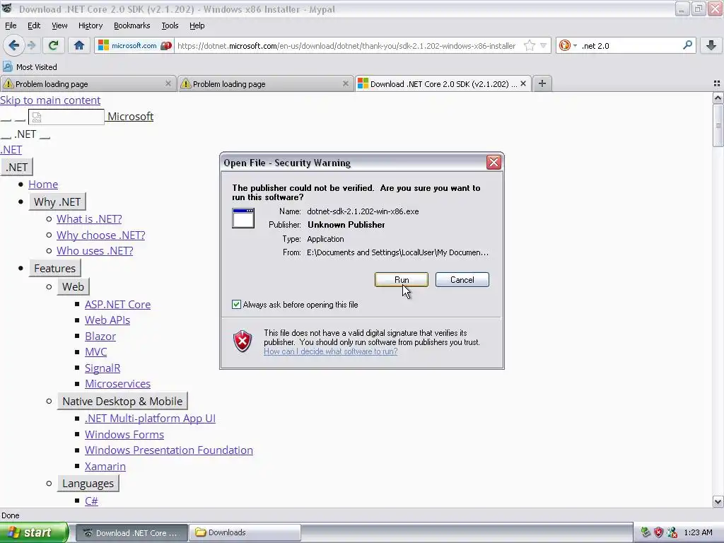This screenshot has height=543, width=724.
Task: Bookmark this page with the star icon
Action: point(530,45)
